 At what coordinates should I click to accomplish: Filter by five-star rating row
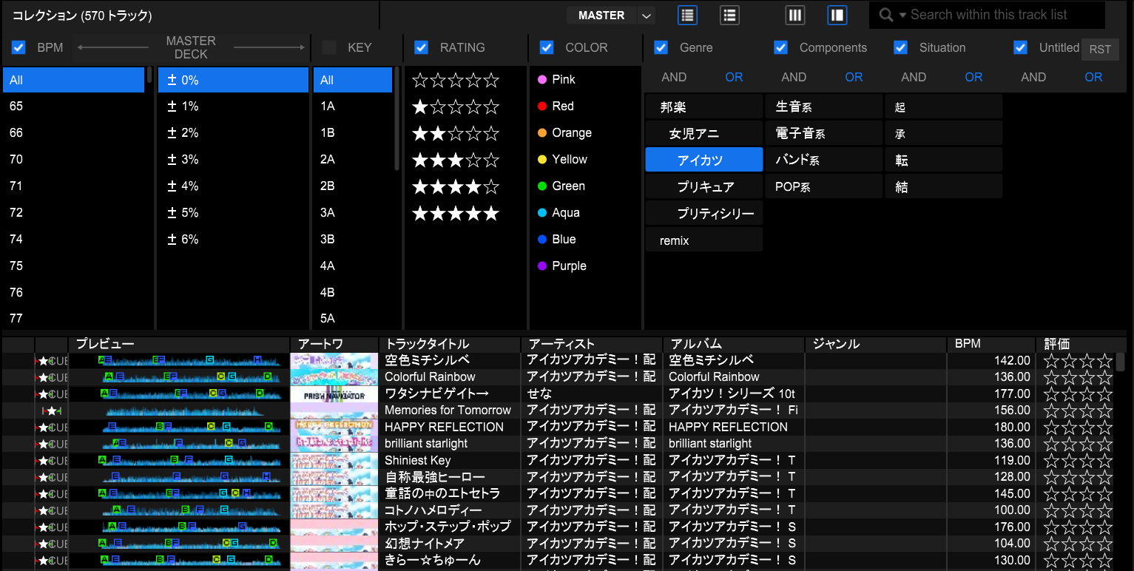tap(456, 214)
